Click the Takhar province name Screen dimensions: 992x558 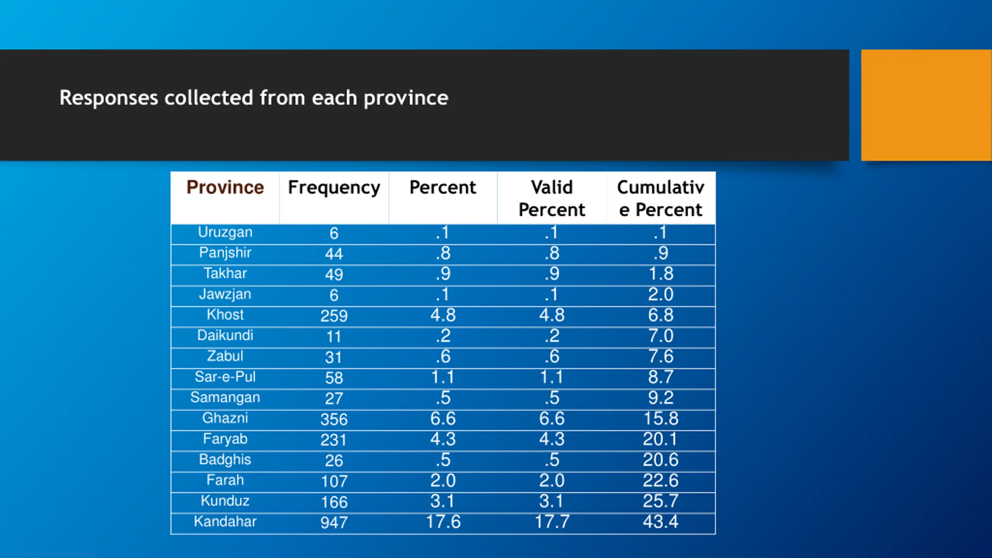225,274
